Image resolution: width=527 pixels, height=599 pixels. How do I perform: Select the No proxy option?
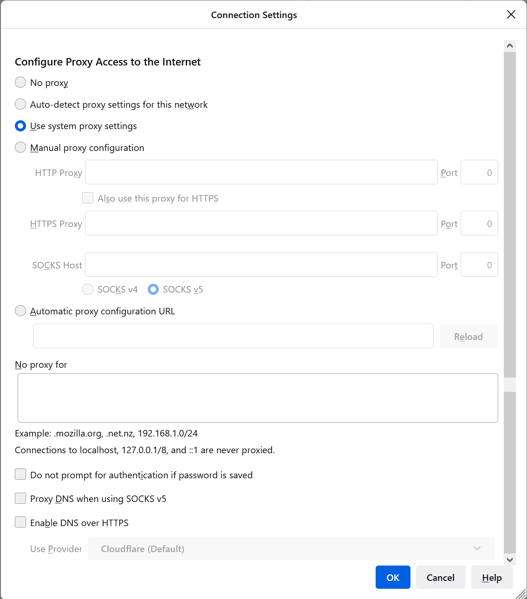(x=20, y=82)
